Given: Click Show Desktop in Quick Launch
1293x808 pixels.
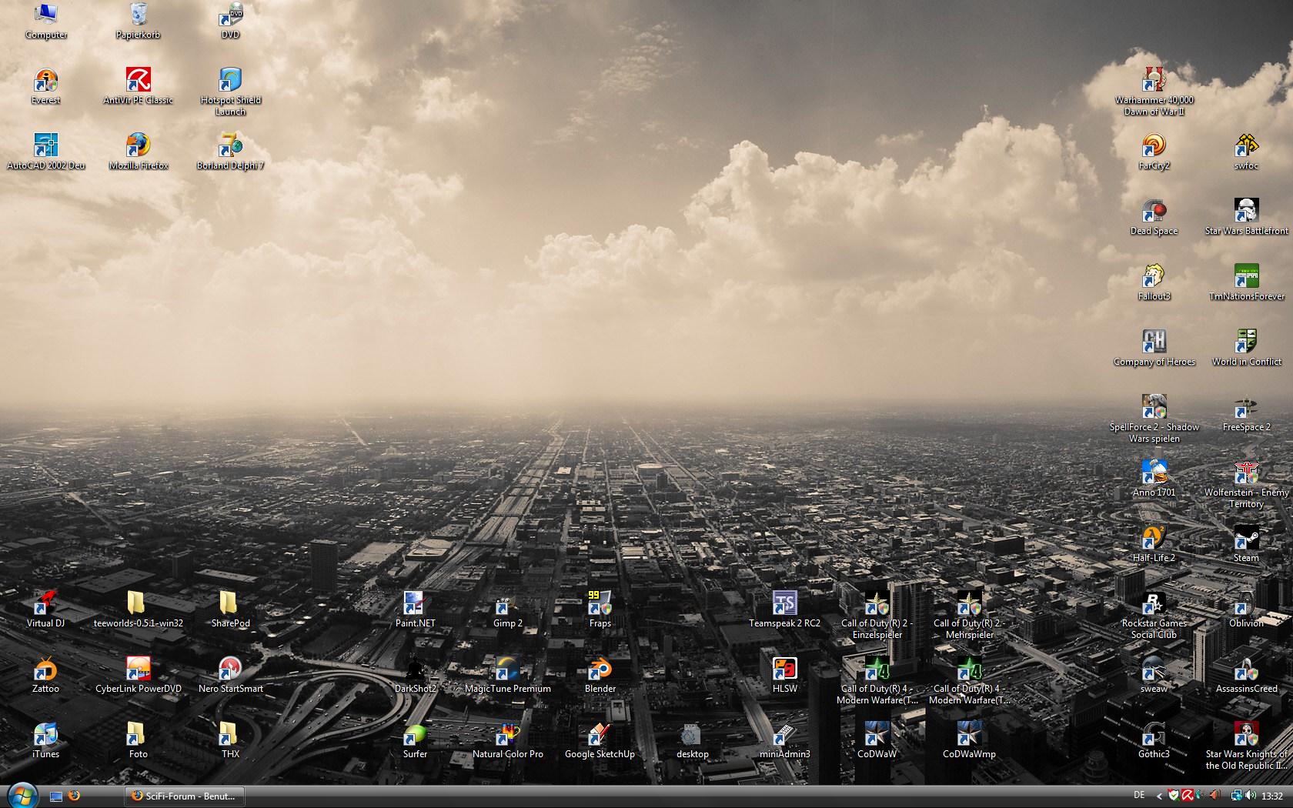Looking at the screenshot, I should 56,796.
